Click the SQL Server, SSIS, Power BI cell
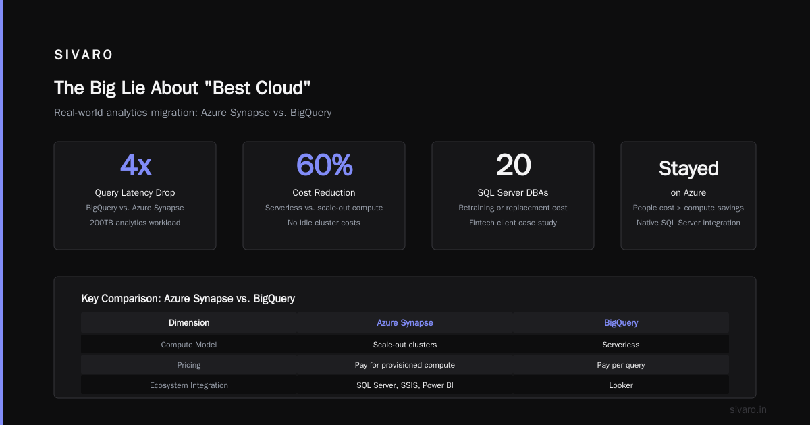Image resolution: width=810 pixels, height=425 pixels. pyautogui.click(x=405, y=385)
